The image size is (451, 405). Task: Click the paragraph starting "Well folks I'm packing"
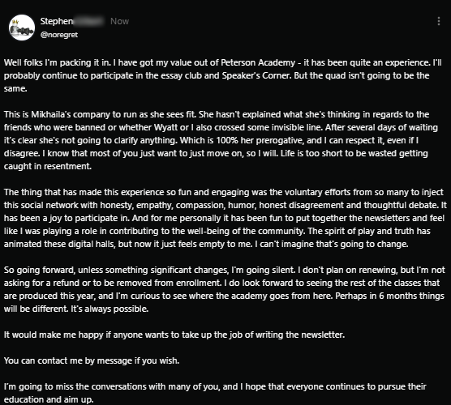click(x=222, y=75)
